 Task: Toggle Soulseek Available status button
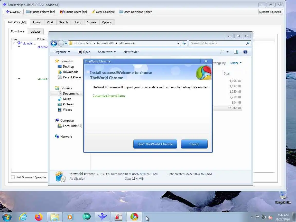(x=13, y=12)
